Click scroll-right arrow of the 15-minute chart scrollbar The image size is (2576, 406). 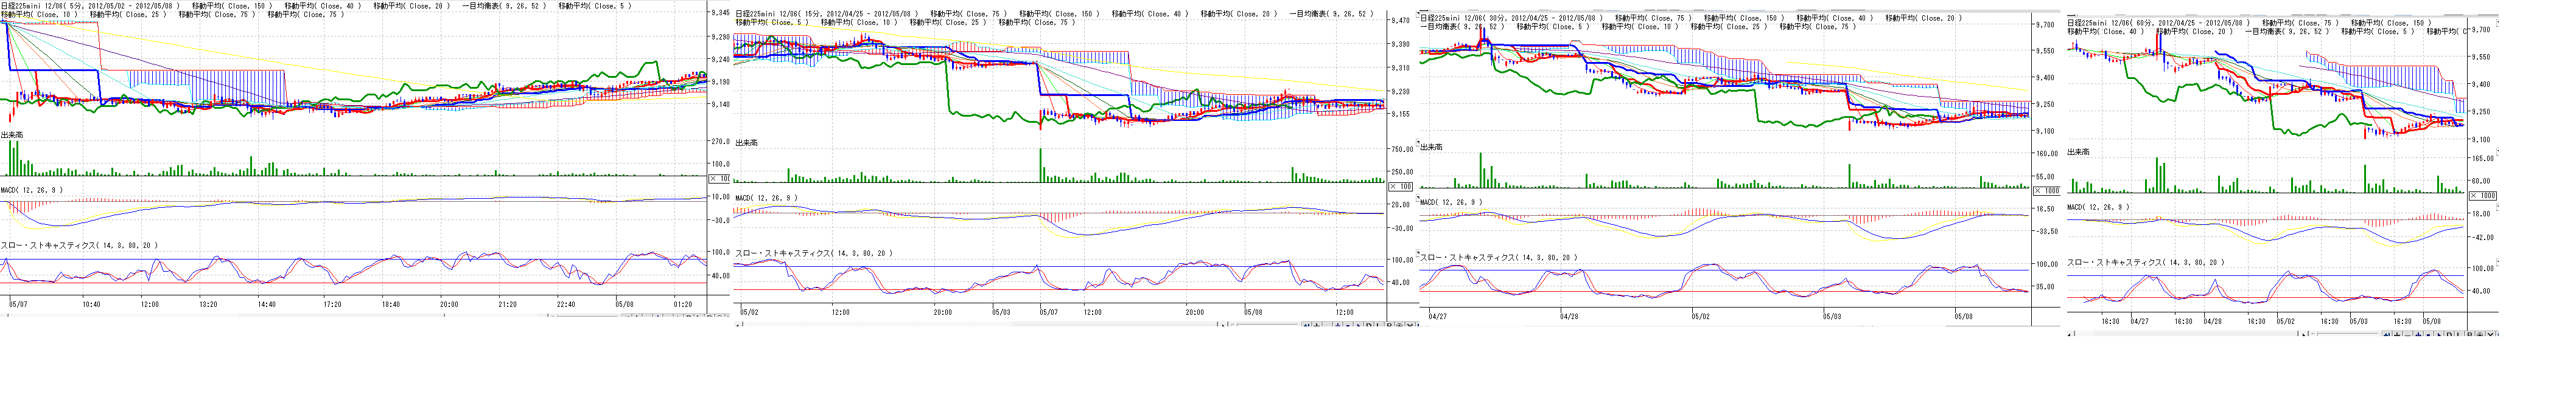tap(1223, 325)
